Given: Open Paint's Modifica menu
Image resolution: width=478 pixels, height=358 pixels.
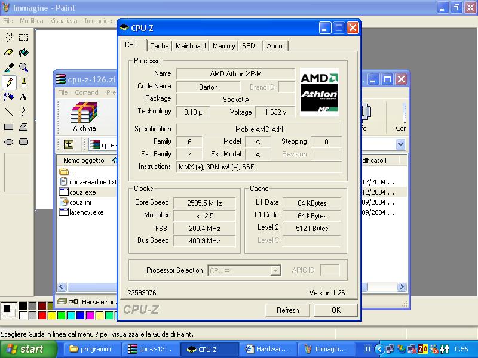Looking at the screenshot, I should click(x=32, y=21).
